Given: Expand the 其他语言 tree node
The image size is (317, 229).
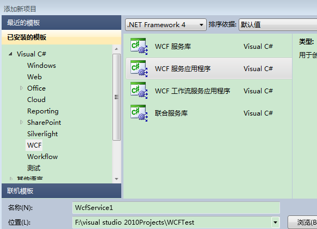Looking at the screenshot, I should [11, 179].
